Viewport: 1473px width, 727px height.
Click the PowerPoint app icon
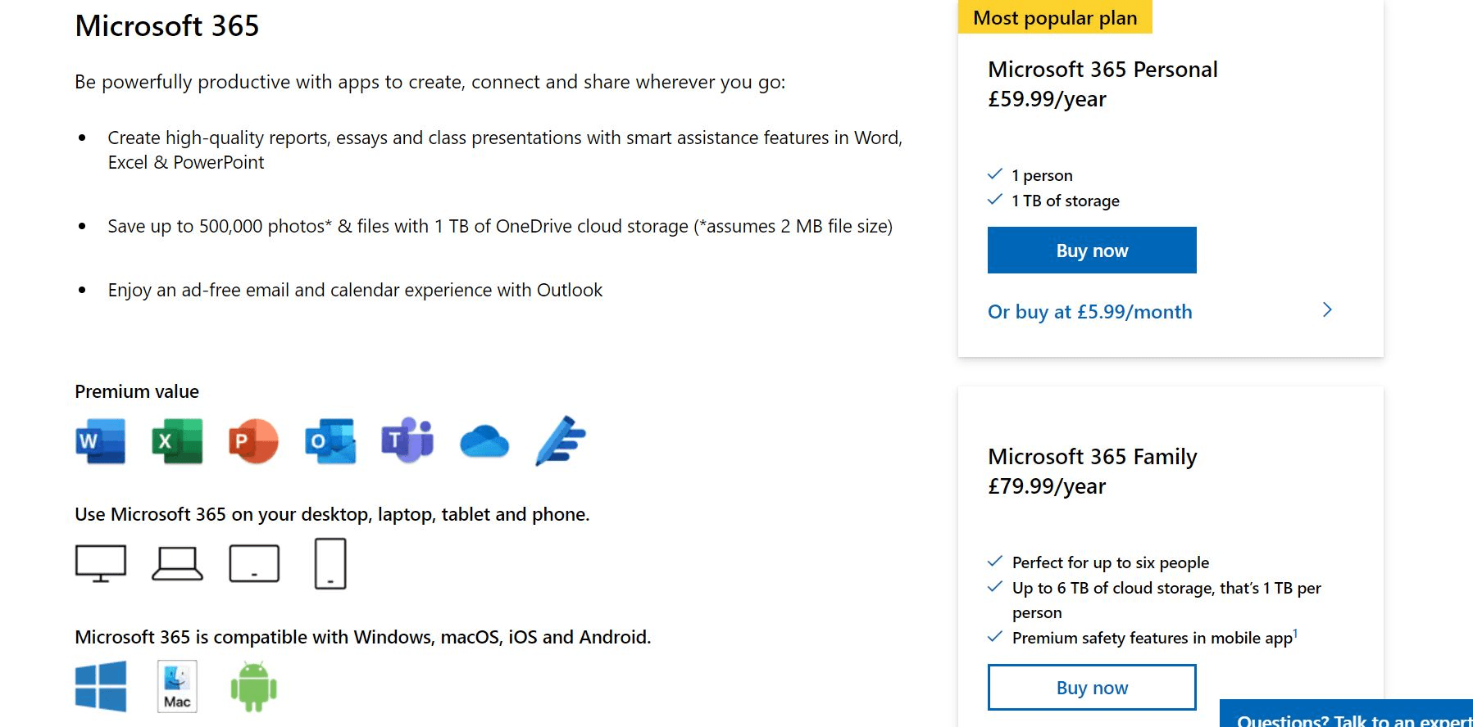pyautogui.click(x=253, y=441)
